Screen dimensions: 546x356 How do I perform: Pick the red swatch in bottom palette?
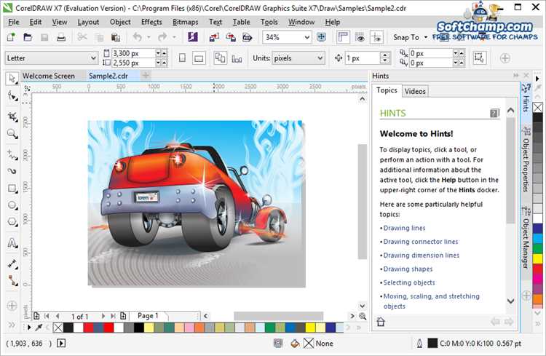[108, 328]
